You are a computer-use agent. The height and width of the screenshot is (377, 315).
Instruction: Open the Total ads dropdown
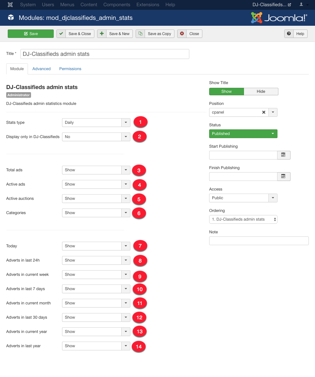click(96, 170)
